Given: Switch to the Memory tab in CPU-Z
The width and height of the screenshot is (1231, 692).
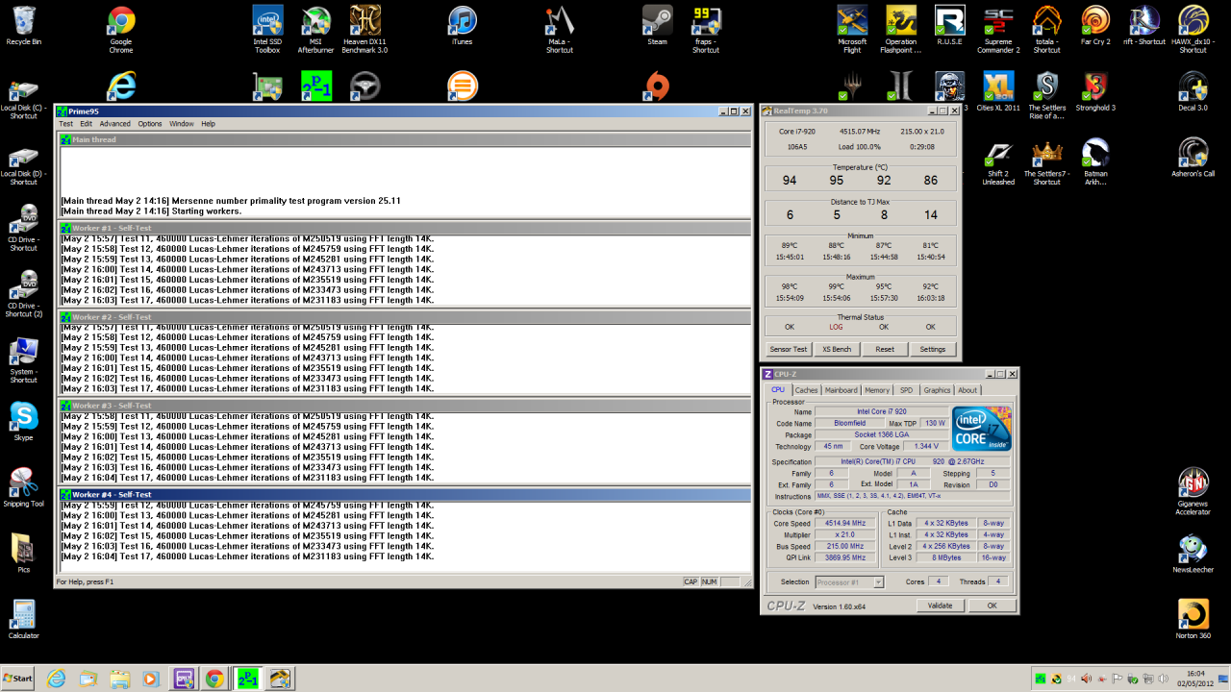Looking at the screenshot, I should point(876,390).
